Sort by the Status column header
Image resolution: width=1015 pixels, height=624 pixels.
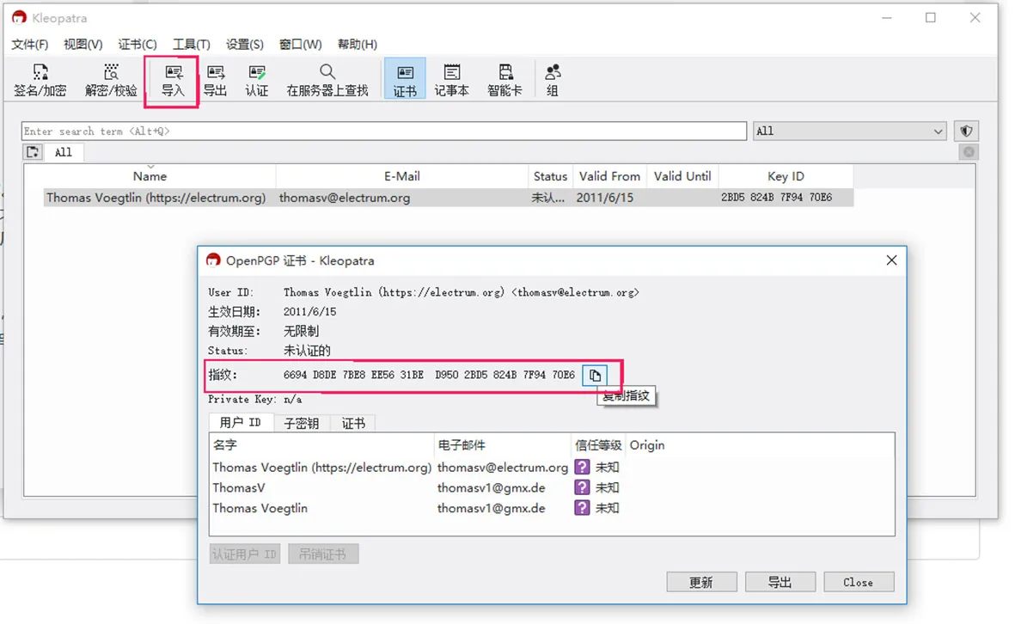[x=550, y=176]
